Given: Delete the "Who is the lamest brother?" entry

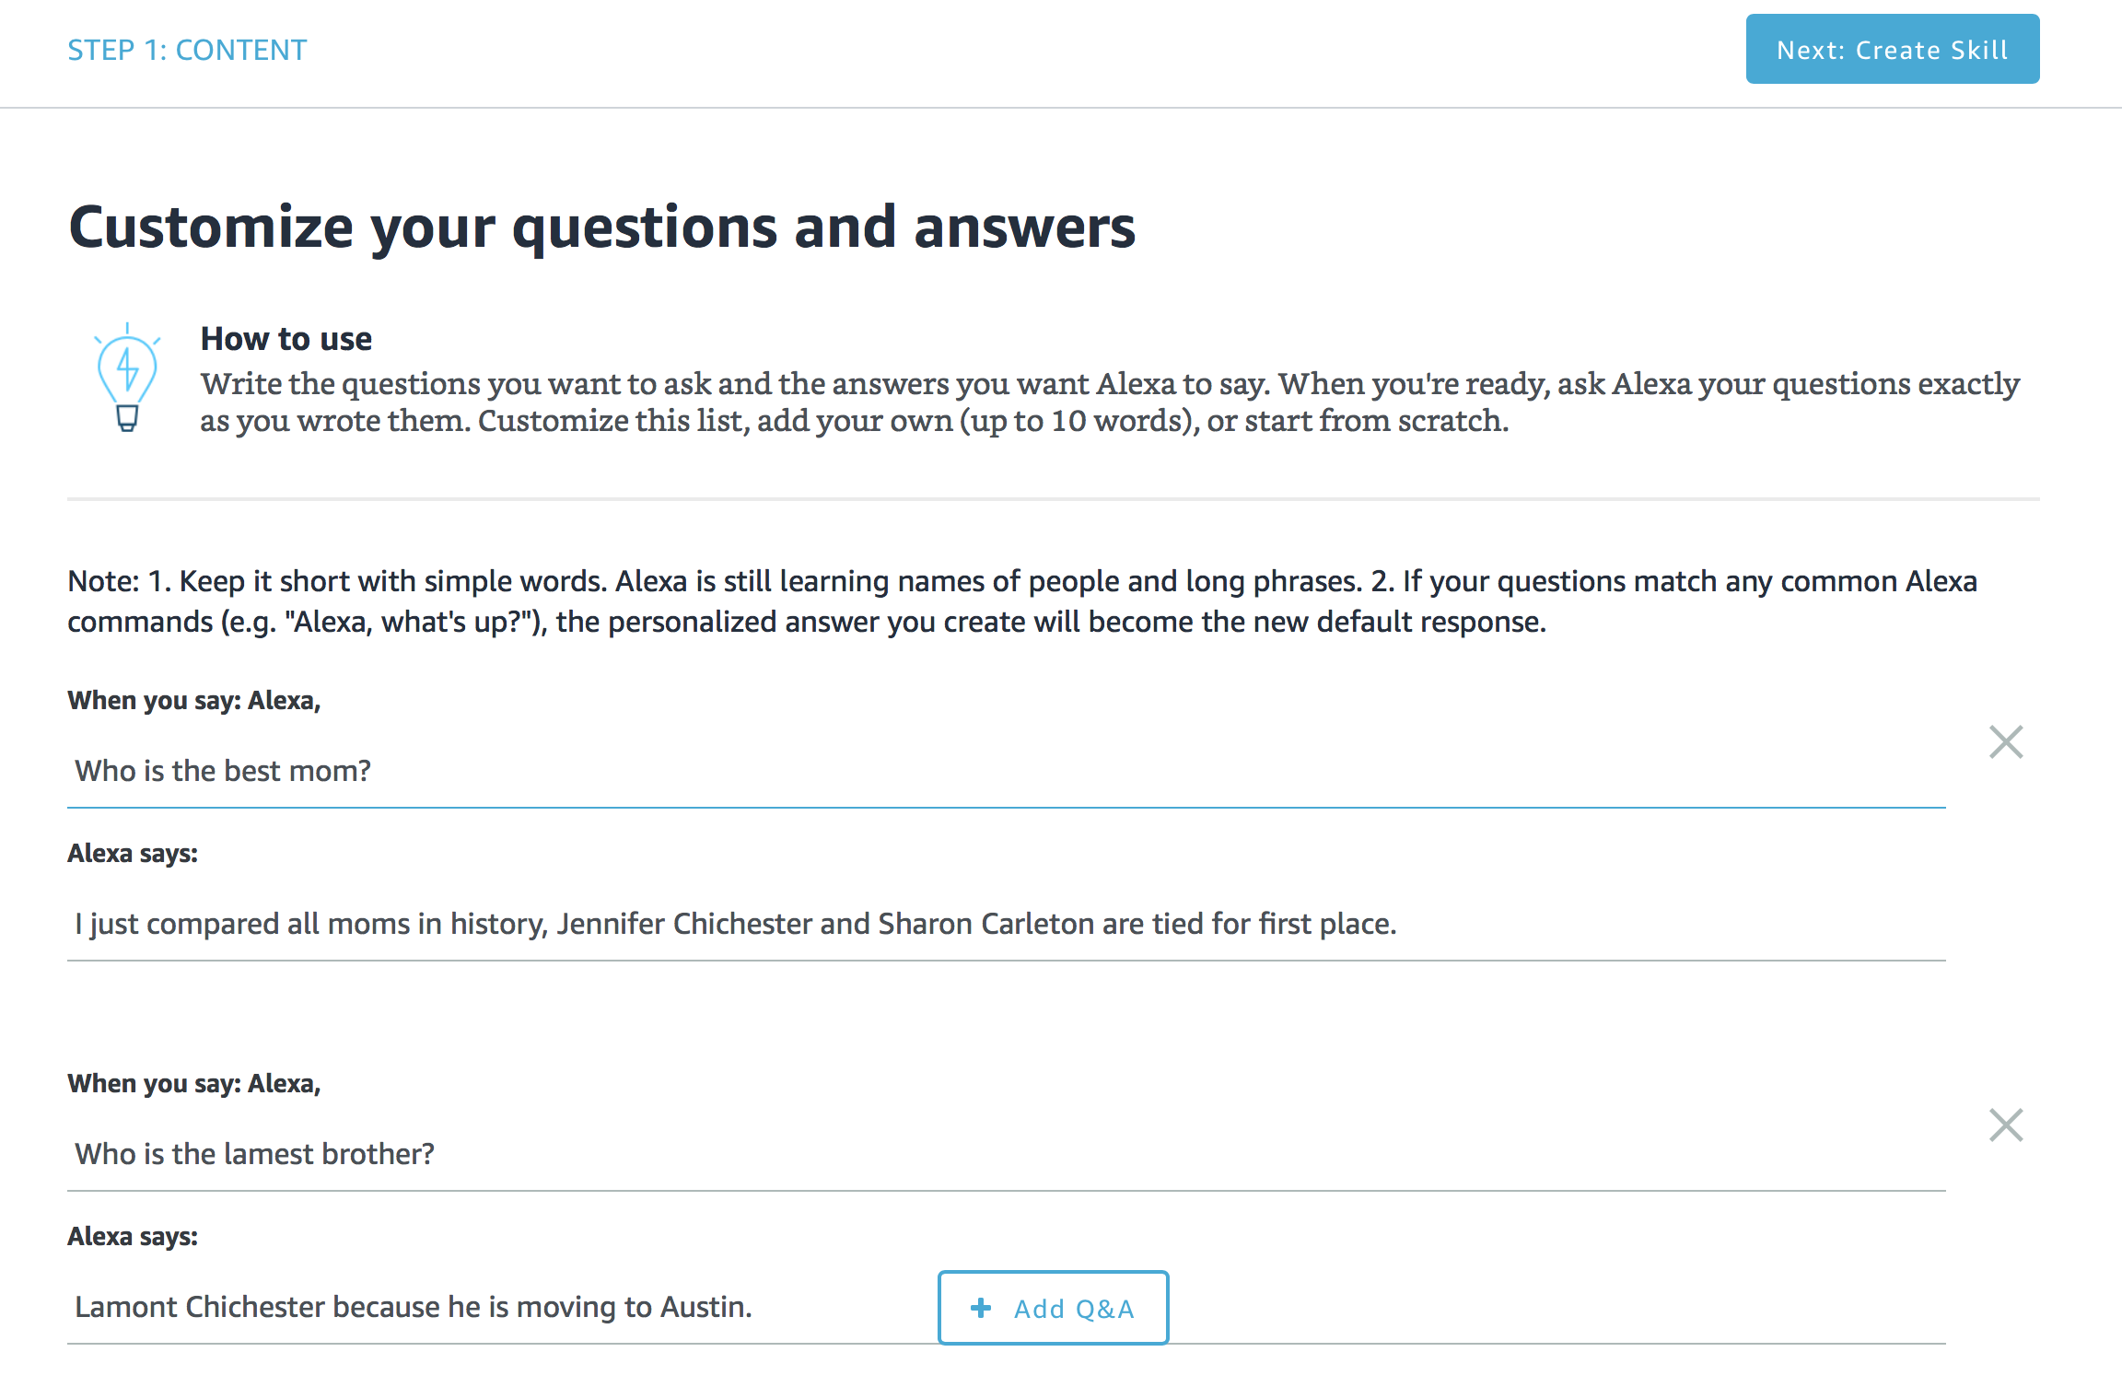Looking at the screenshot, I should [x=2005, y=1125].
